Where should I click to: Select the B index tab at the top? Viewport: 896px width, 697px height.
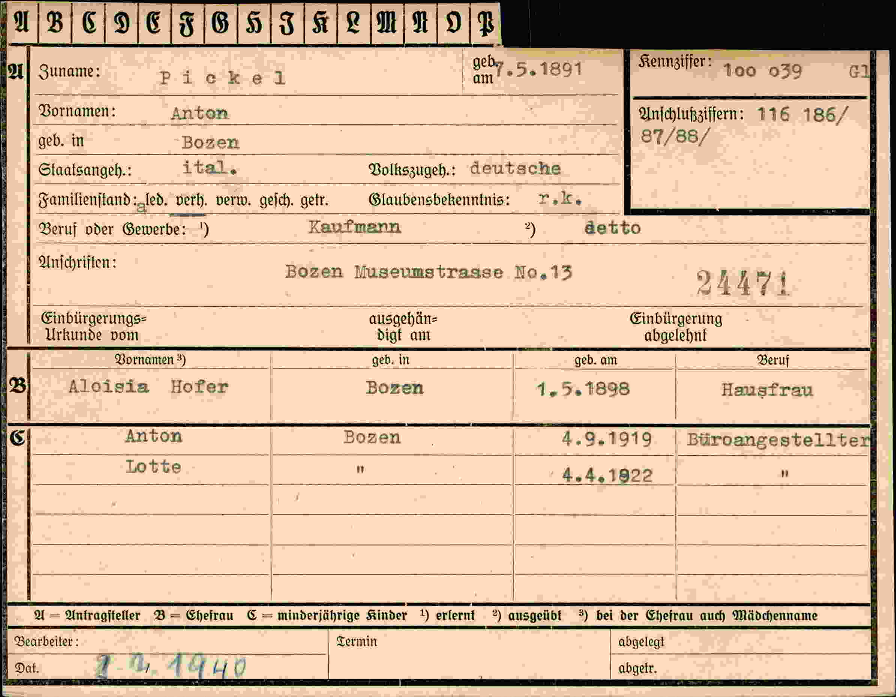click(55, 23)
